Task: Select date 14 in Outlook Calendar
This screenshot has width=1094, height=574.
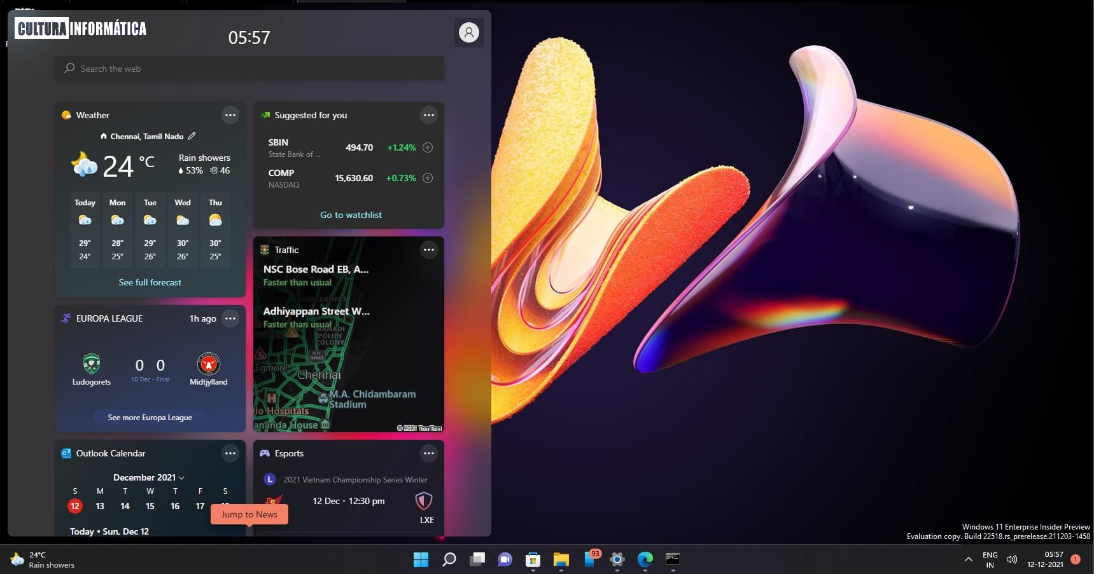Action: tap(125, 506)
